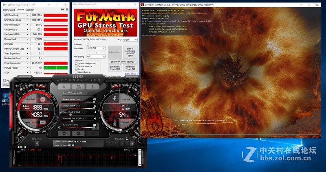Screen dimensions: 326x172
Task: Click the VDDC sensor dropdown arrow
Action: (x=27, y=73)
